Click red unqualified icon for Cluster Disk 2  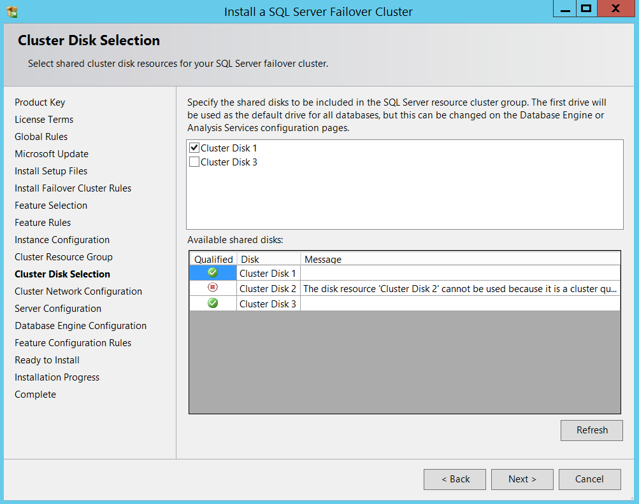point(213,288)
